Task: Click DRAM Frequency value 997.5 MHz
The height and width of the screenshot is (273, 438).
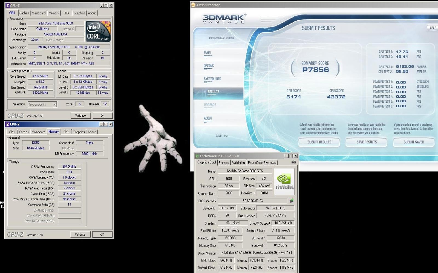Action: (69, 167)
